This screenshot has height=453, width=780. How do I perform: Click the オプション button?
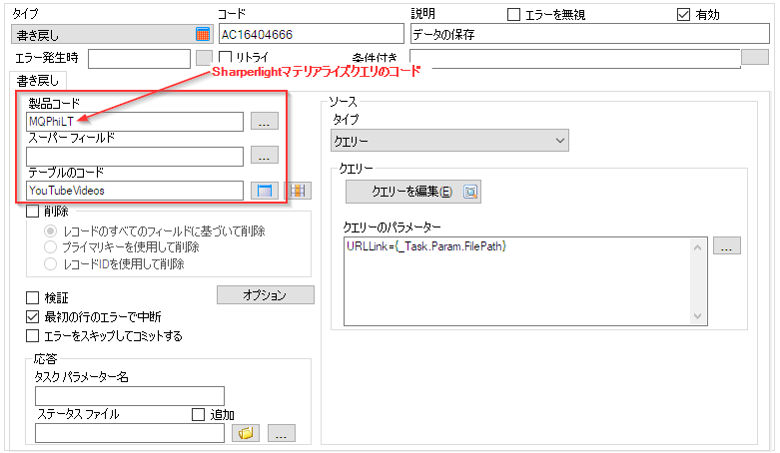(265, 295)
